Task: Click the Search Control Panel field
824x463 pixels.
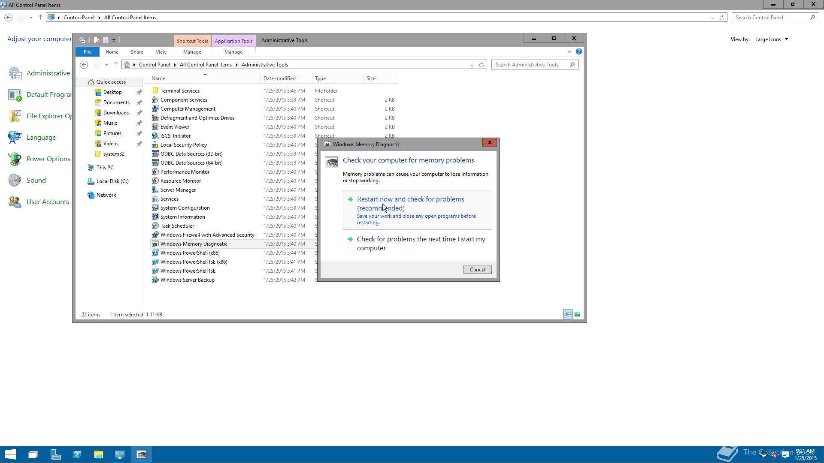Action: click(x=775, y=18)
